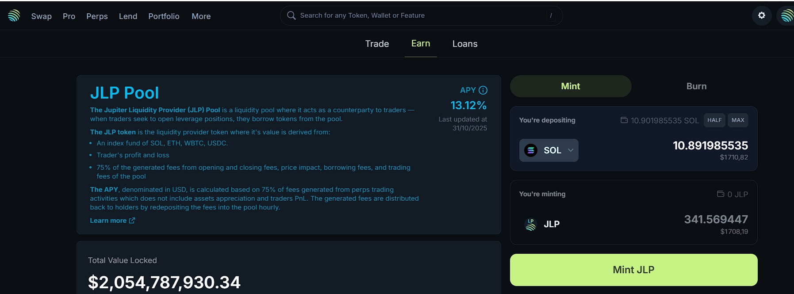This screenshot has height=294, width=794.
Task: Click the Jupiter logo icon
Action: [14, 16]
